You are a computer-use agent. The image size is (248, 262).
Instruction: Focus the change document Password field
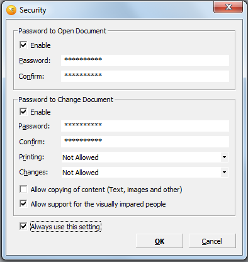point(145,126)
